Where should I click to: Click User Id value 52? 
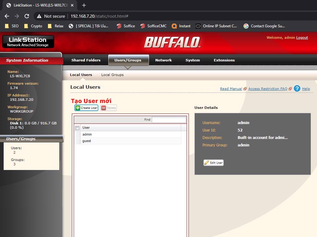tap(240, 130)
